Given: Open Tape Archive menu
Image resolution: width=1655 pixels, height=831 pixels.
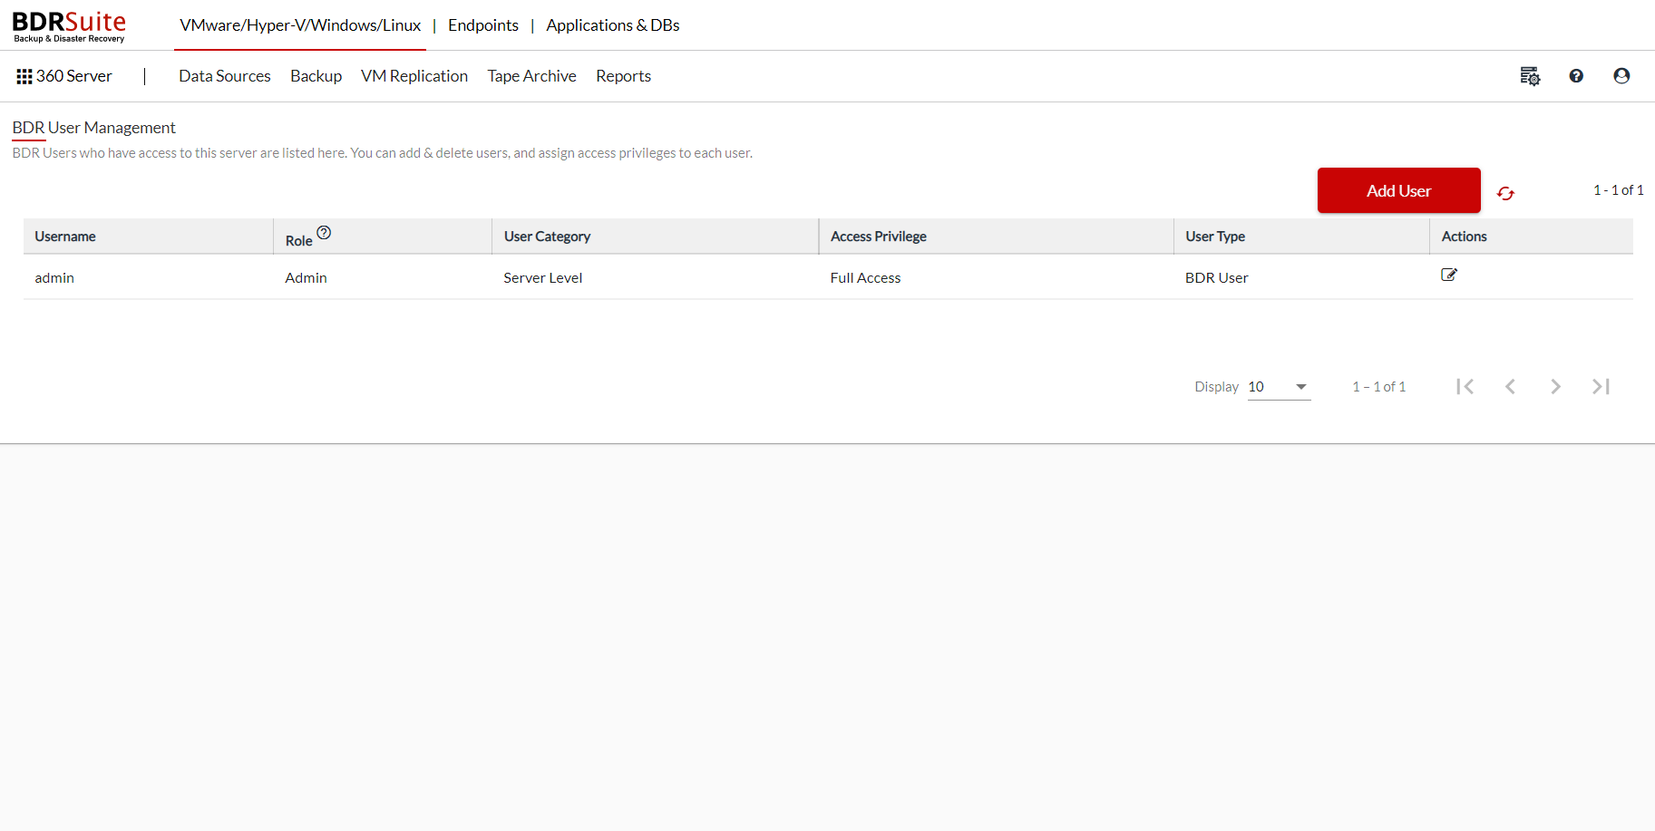Looking at the screenshot, I should click(x=531, y=76).
